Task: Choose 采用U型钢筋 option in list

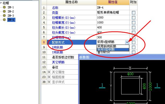Action: click(x=113, y=50)
